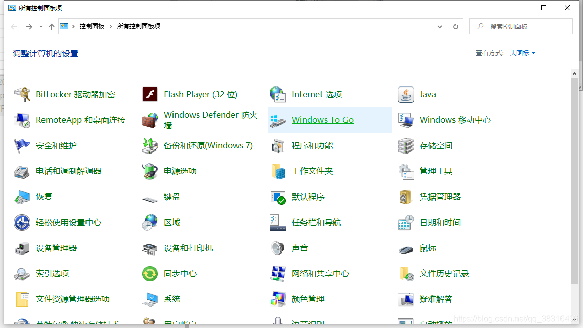
Task: Expand the address bar history dropdown
Action: tap(440, 27)
